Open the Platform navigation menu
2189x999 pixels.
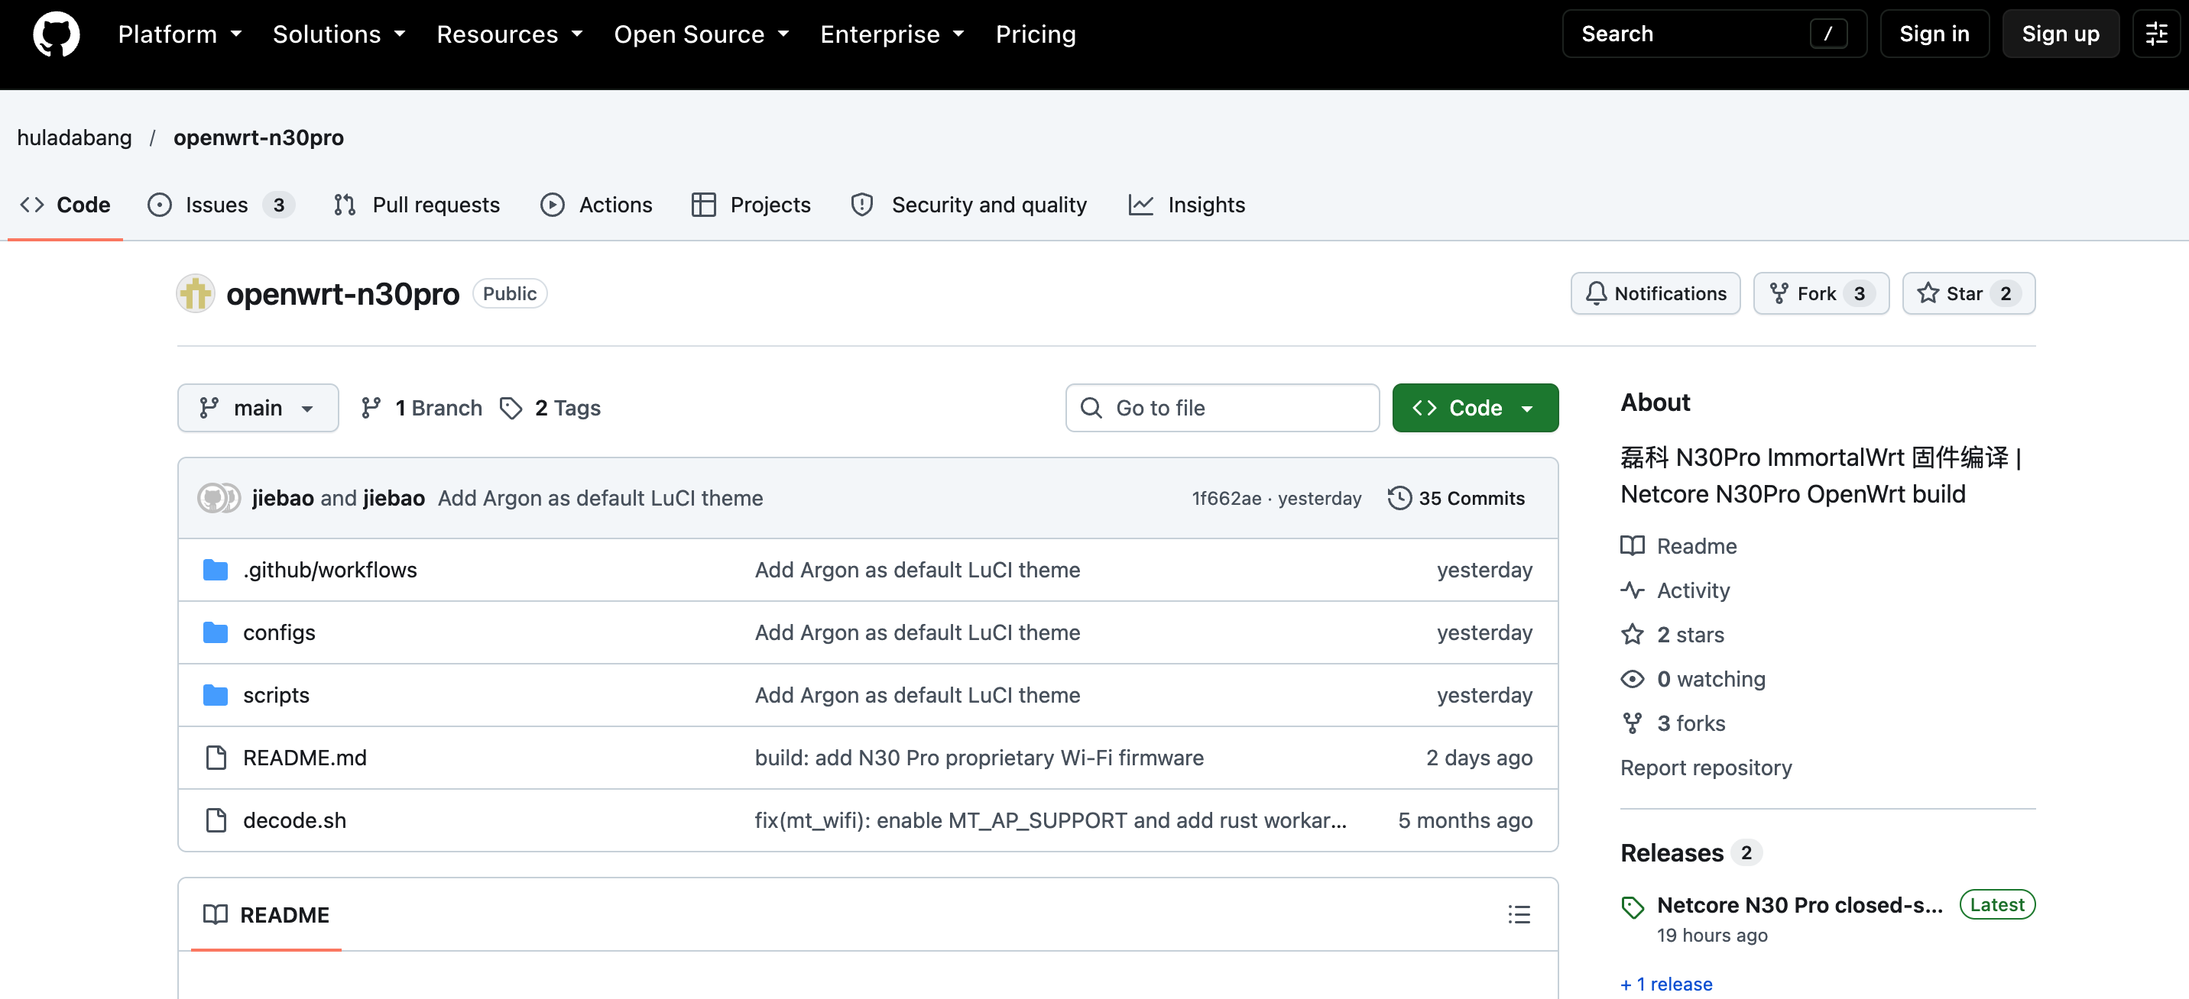coord(180,34)
